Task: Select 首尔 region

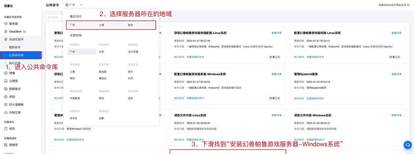Action: coord(130,72)
